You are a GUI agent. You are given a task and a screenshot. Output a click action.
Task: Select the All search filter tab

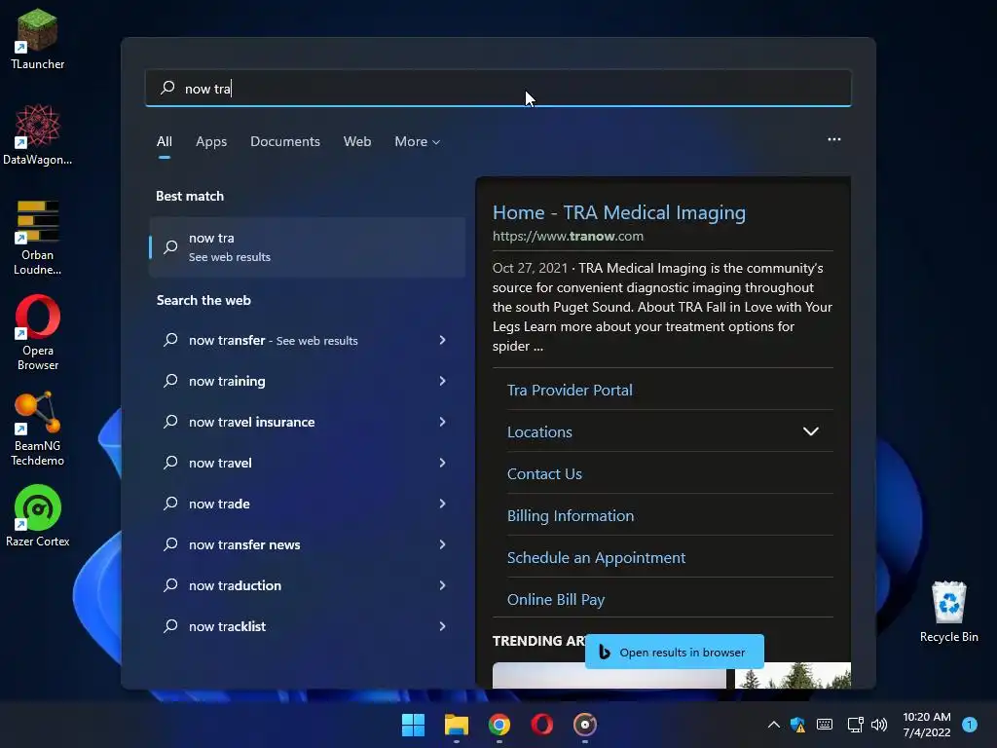(164, 142)
